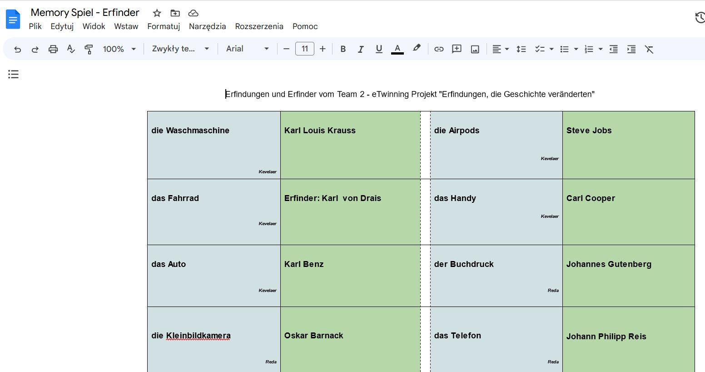Expand the checklist options arrow
Screen dimensions: 705x372
click(x=551, y=49)
